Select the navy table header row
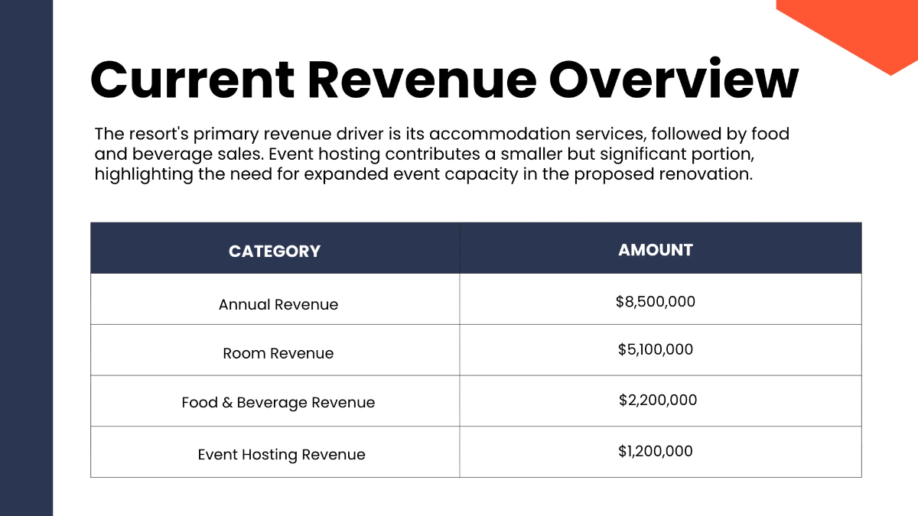 click(x=477, y=248)
